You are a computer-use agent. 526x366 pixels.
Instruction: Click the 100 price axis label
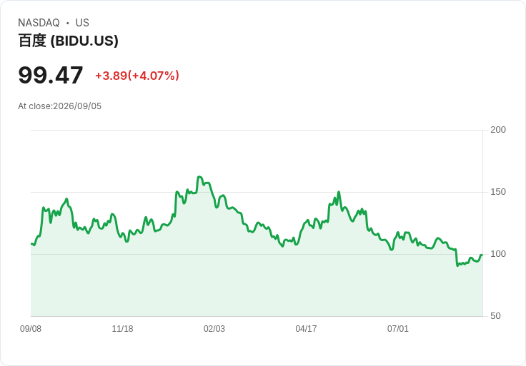498,254
